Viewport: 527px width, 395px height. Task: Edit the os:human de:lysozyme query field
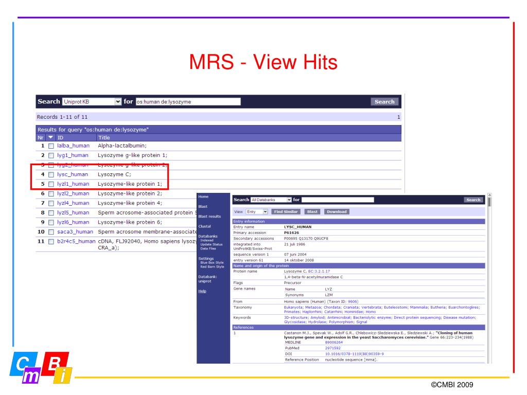coord(188,101)
